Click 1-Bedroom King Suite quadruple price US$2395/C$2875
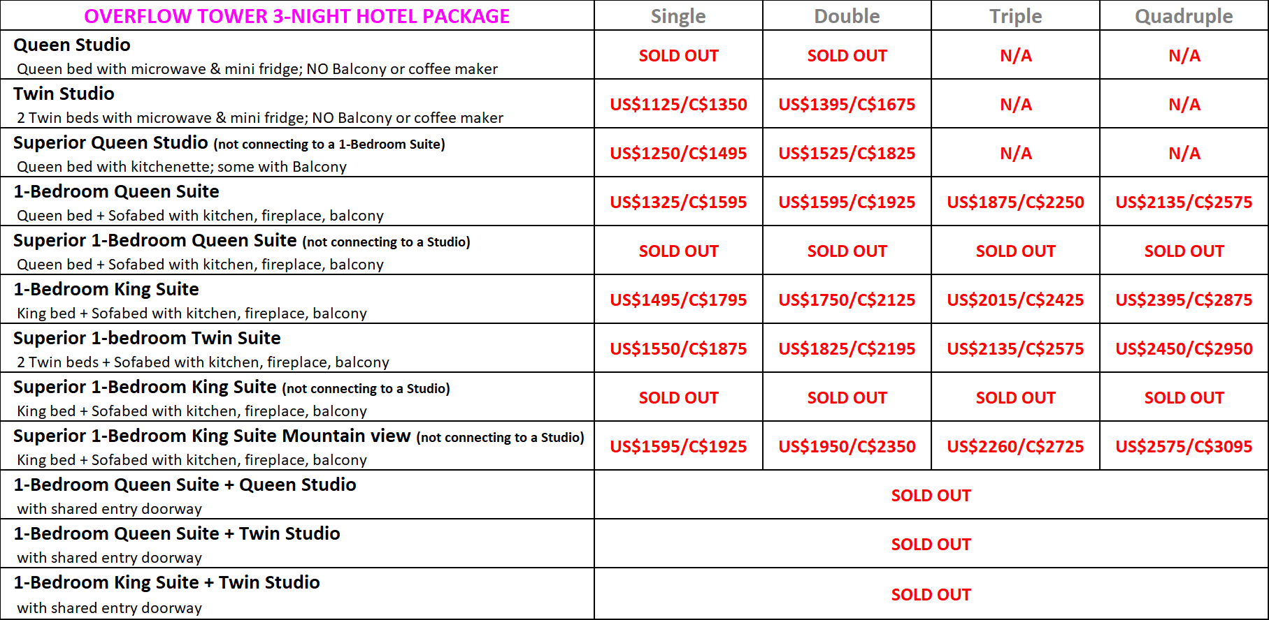 pos(1184,300)
